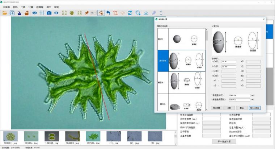The height and width of the screenshot is (149, 275).
Task: Click the pin icon in toolbar
Action: pyautogui.click(x=86, y=13)
